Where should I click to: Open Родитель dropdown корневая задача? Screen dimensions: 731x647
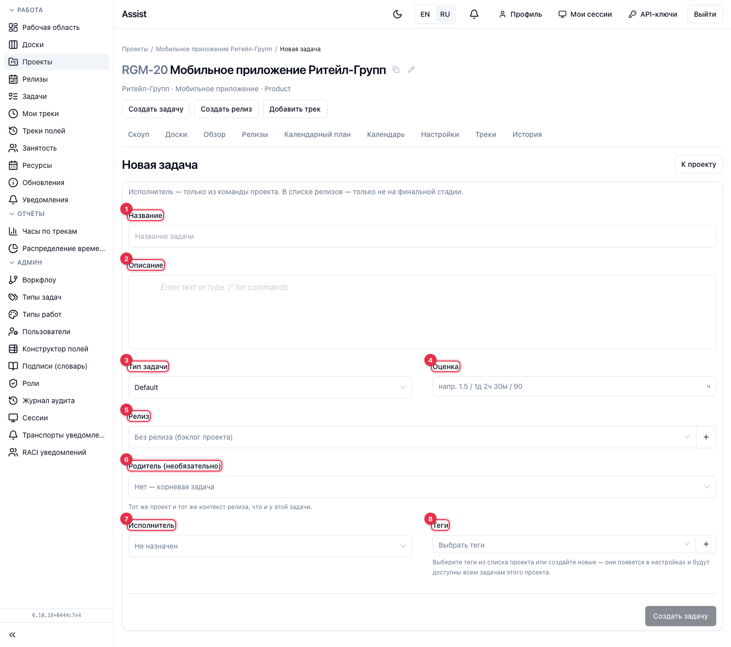click(x=422, y=487)
